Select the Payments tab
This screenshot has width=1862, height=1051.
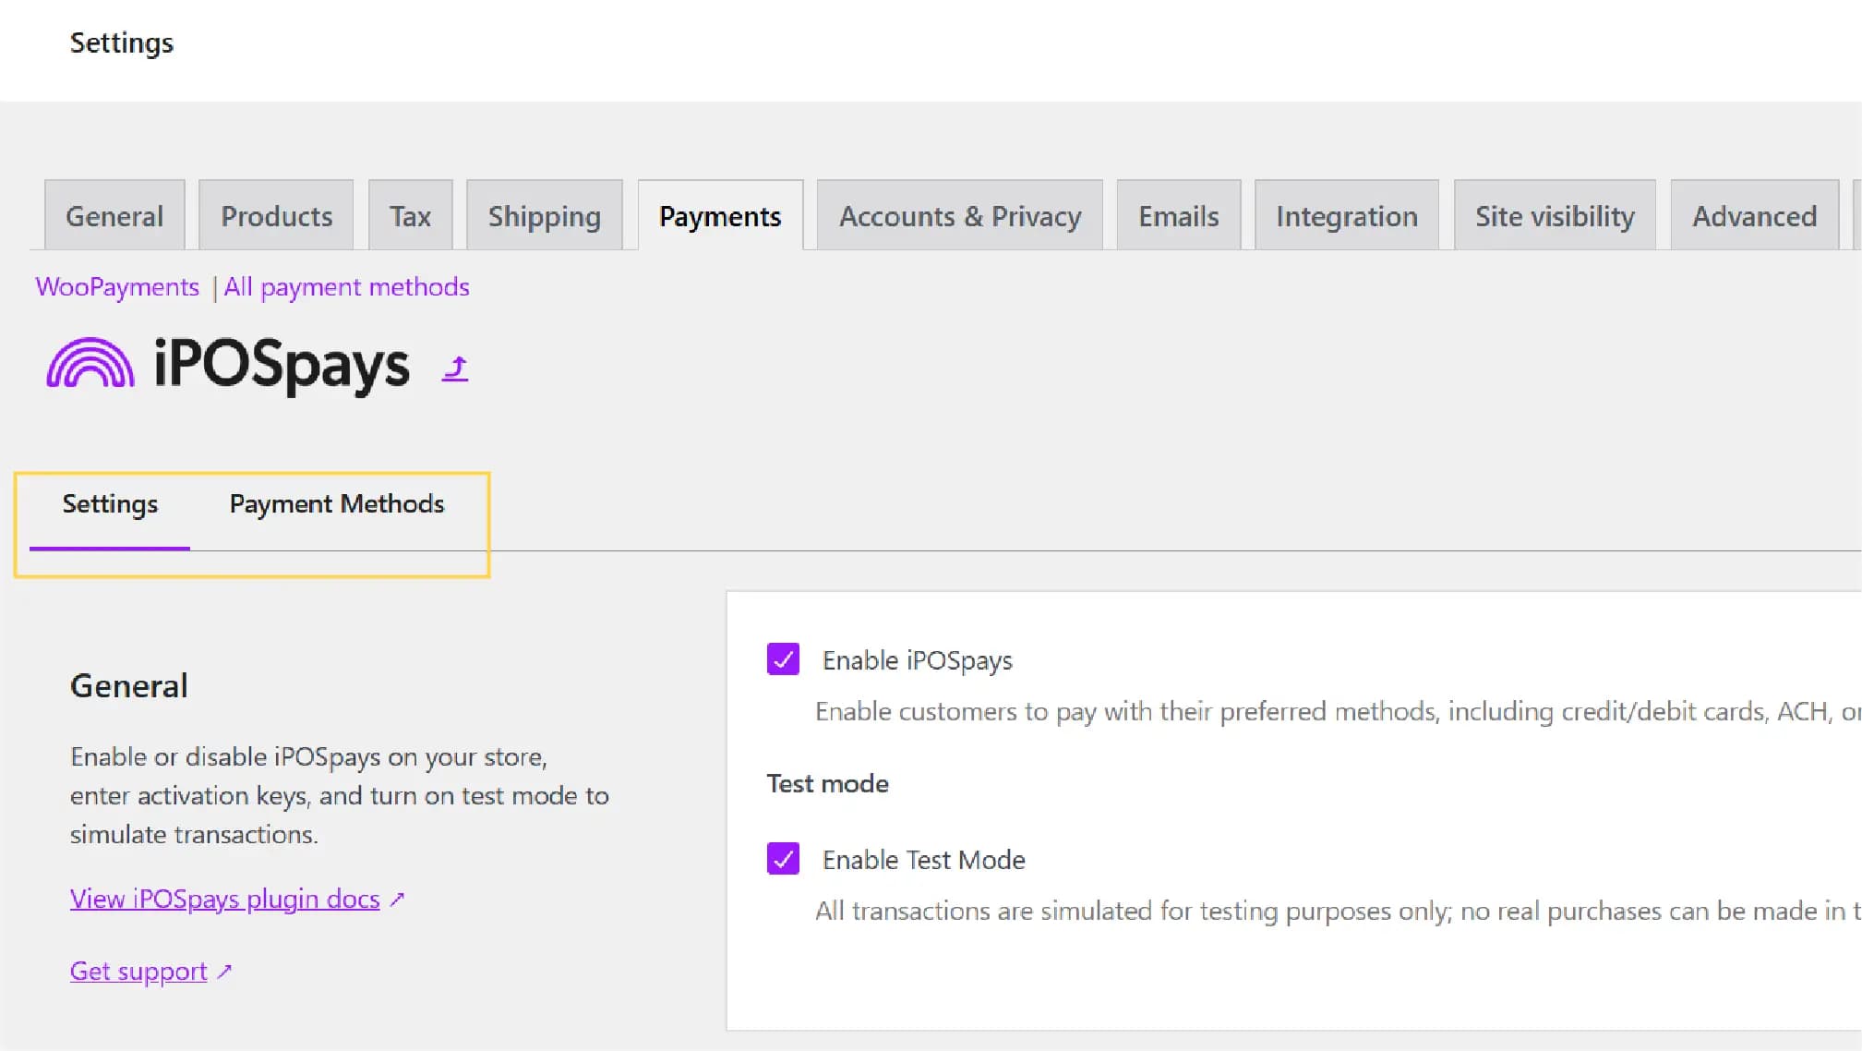[x=720, y=216]
